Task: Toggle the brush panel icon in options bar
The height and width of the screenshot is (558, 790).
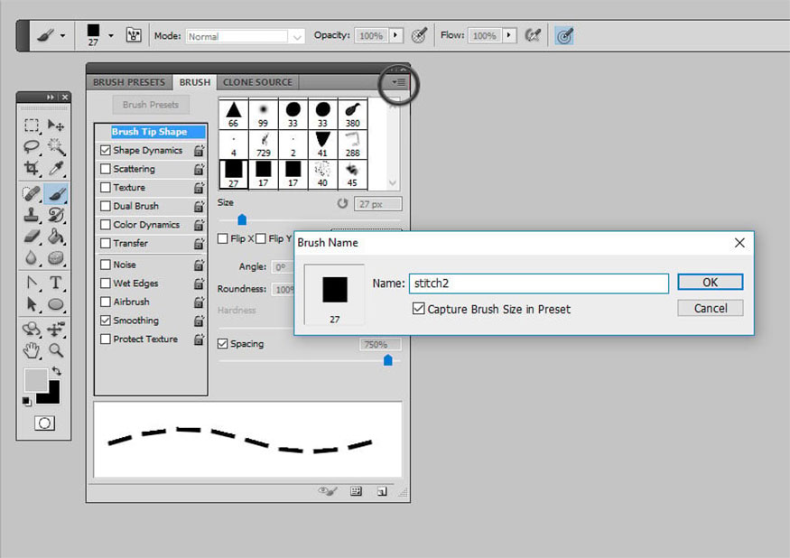Action: pyautogui.click(x=134, y=36)
